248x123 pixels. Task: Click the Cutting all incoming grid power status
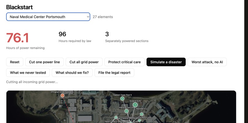(32, 82)
